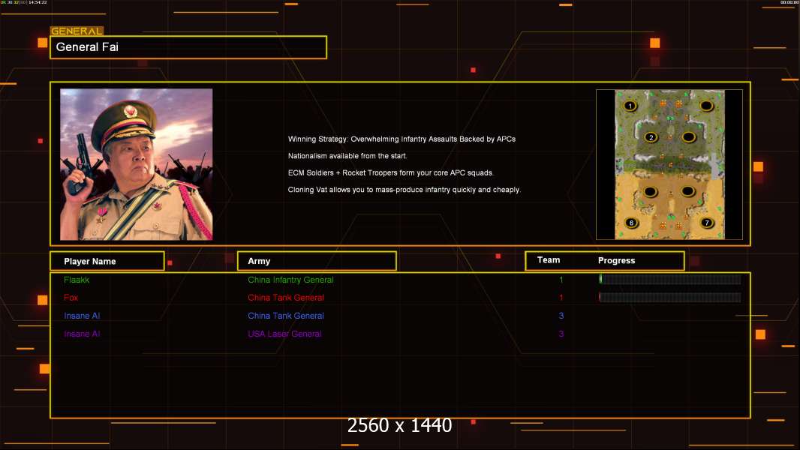Click team number 3 in the USA Laser General row
Screen dimensions: 800x450
click(x=561, y=334)
